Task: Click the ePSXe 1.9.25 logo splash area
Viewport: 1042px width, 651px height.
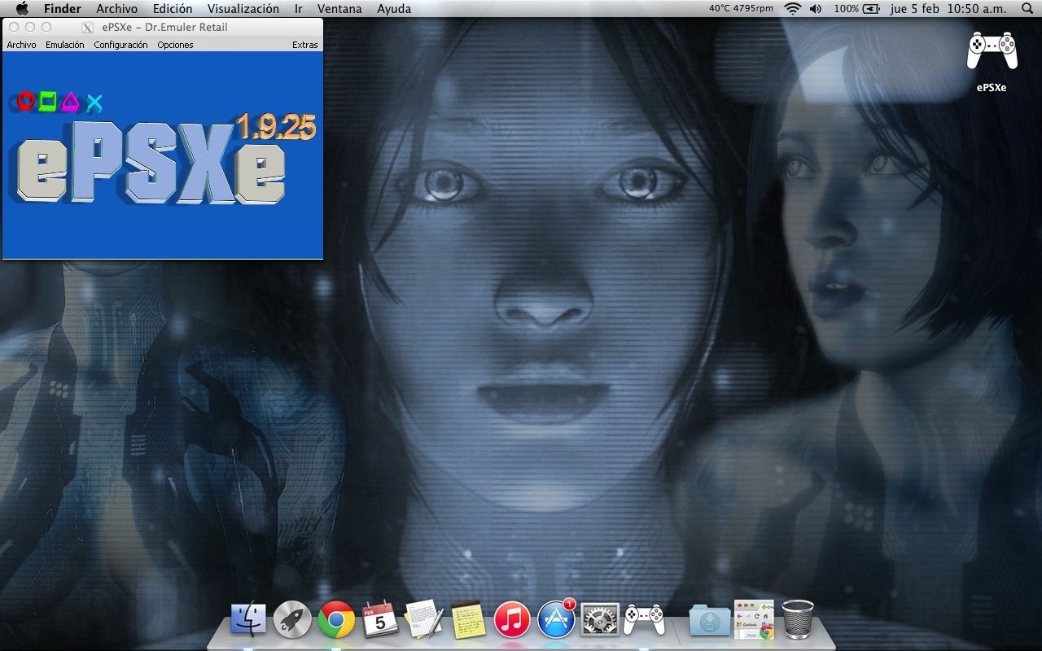Action: [x=163, y=155]
